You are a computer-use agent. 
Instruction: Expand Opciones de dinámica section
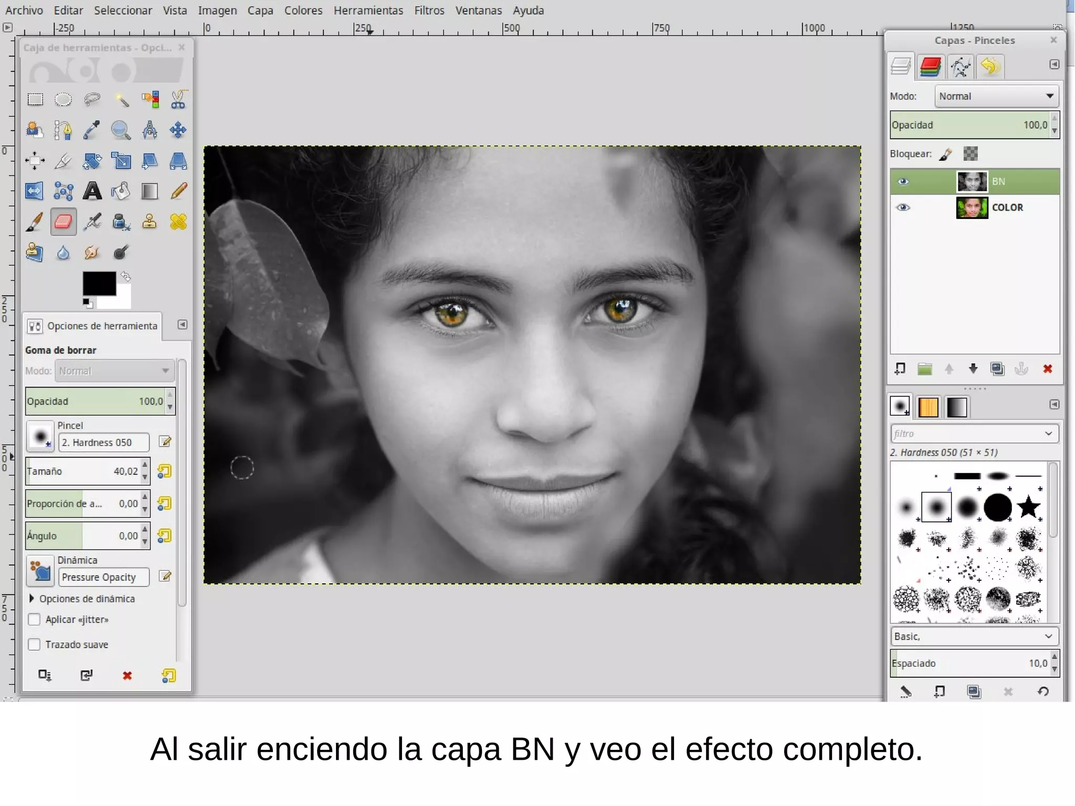31,599
